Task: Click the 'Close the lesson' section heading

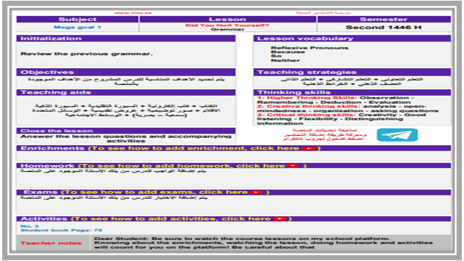Action: click(57, 131)
